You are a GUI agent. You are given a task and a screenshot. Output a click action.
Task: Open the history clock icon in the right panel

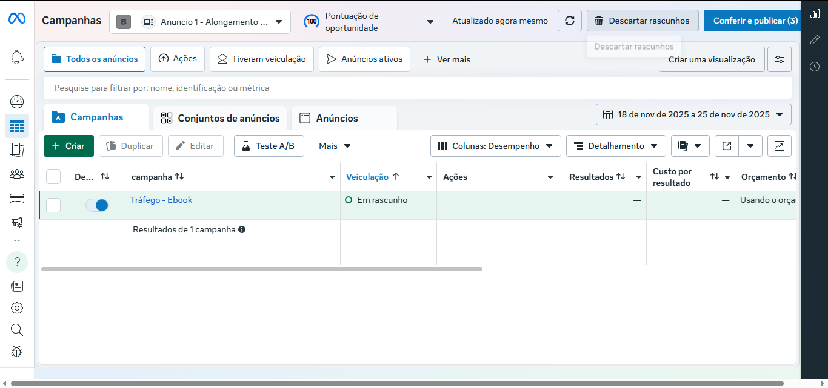tap(815, 67)
